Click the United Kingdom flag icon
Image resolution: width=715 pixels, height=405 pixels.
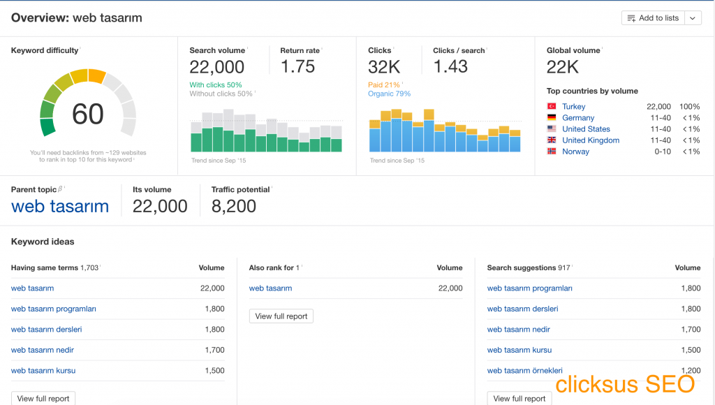(x=552, y=140)
